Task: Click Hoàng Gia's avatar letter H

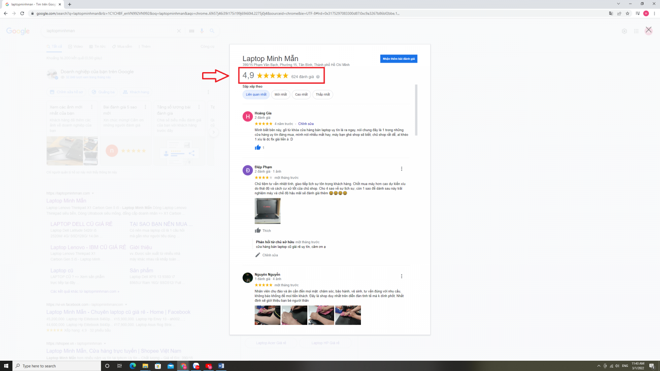Action: click(247, 116)
